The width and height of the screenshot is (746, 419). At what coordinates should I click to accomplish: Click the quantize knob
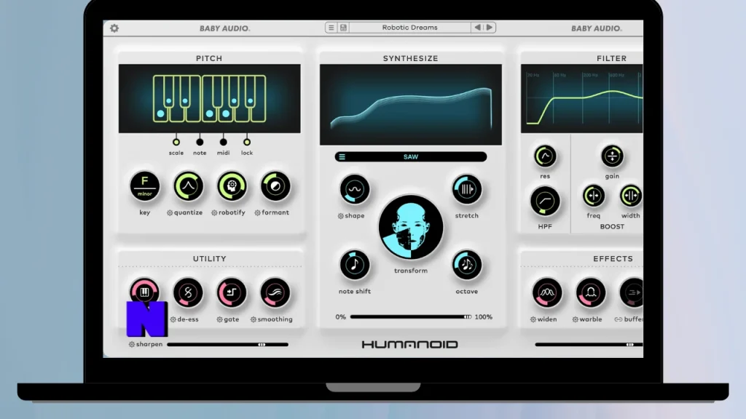tap(189, 186)
